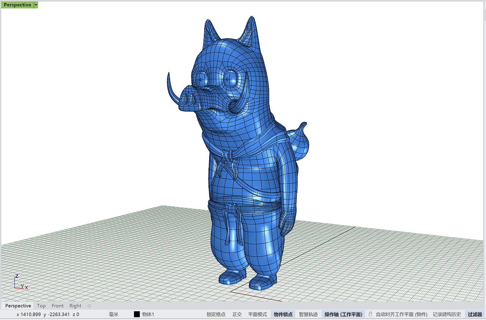Open the Perspective viewport title dropdown arrow
This screenshot has height=320, width=486.
36,5
